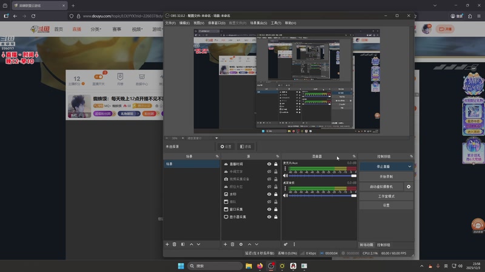The height and width of the screenshot is (272, 485).
Task: Expand the 停止直播 button dropdown arrow
Action: 409,166
